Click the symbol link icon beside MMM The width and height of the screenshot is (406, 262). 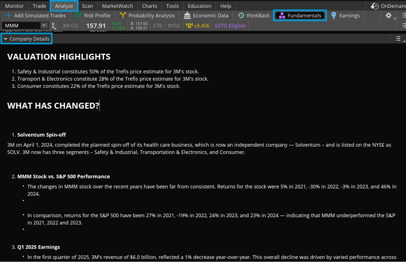click(x=53, y=25)
